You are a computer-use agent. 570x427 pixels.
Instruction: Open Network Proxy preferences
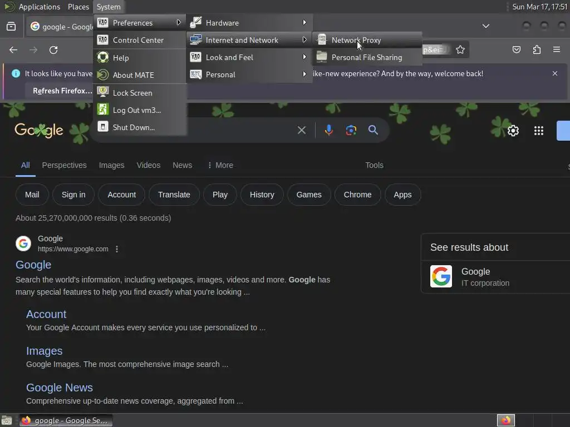(367, 40)
